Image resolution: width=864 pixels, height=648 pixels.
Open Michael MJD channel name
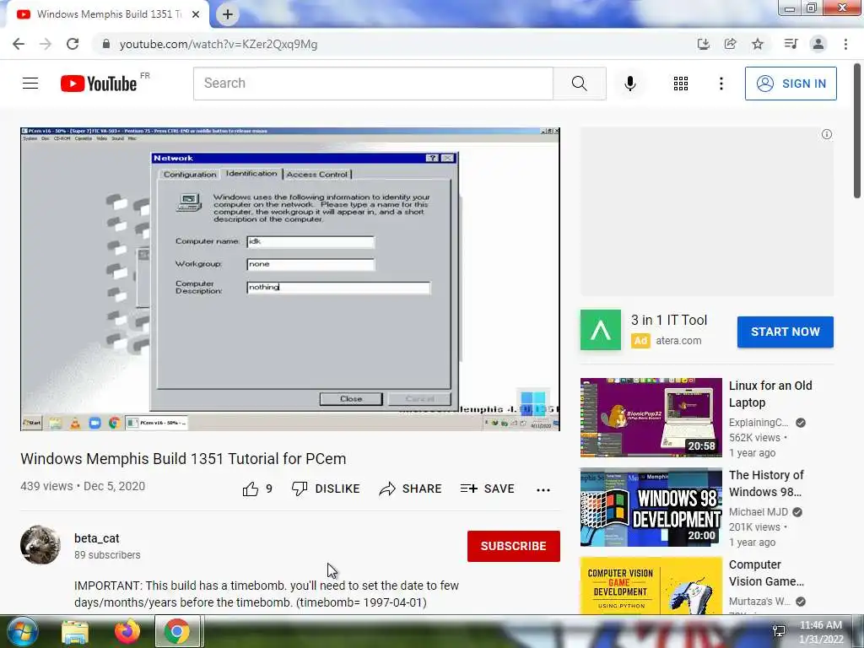[759, 512]
